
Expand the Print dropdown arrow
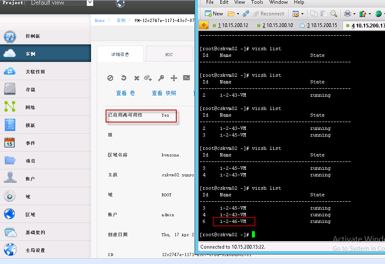coord(354,14)
